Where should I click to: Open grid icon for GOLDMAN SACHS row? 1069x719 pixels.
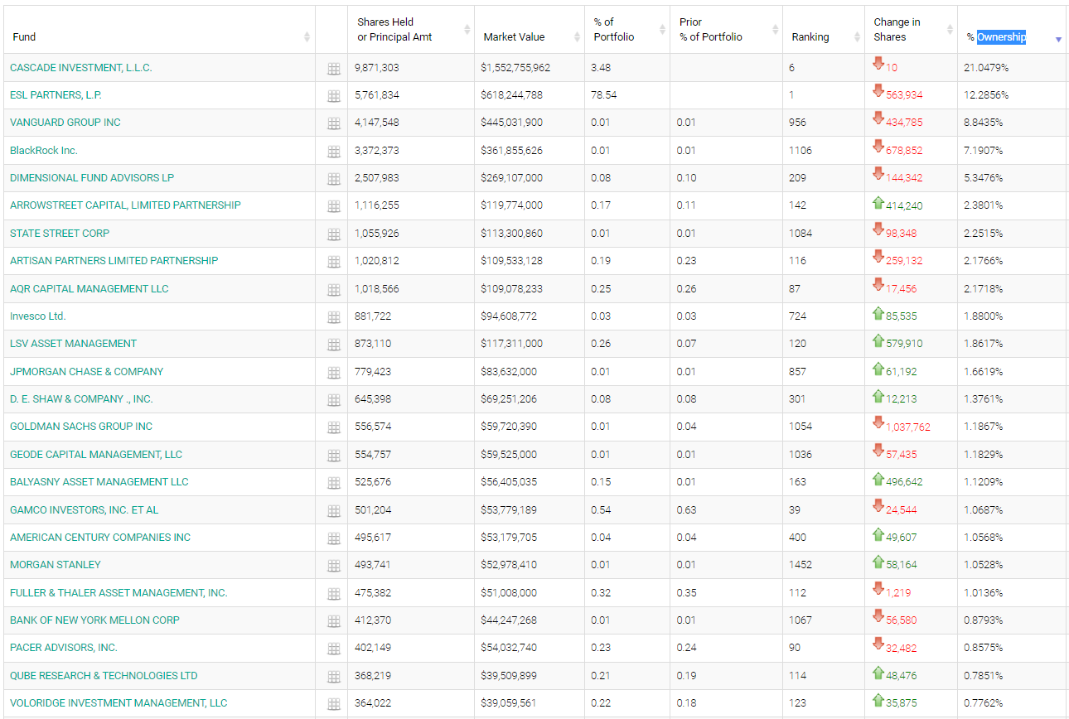point(334,427)
